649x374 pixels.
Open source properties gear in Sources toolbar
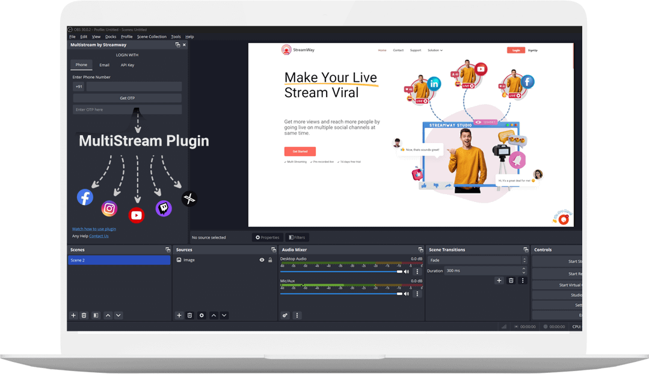201,315
